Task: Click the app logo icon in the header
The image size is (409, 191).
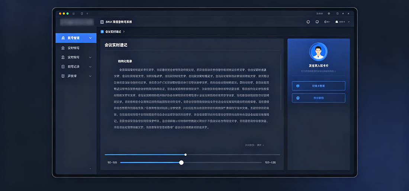Action: tap(102, 22)
